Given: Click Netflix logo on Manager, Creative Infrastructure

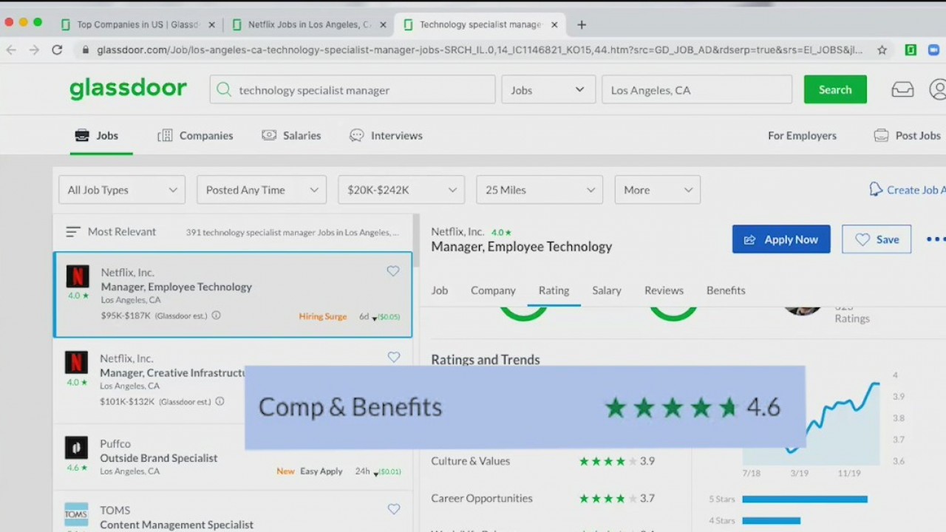Looking at the screenshot, I should click(76, 362).
